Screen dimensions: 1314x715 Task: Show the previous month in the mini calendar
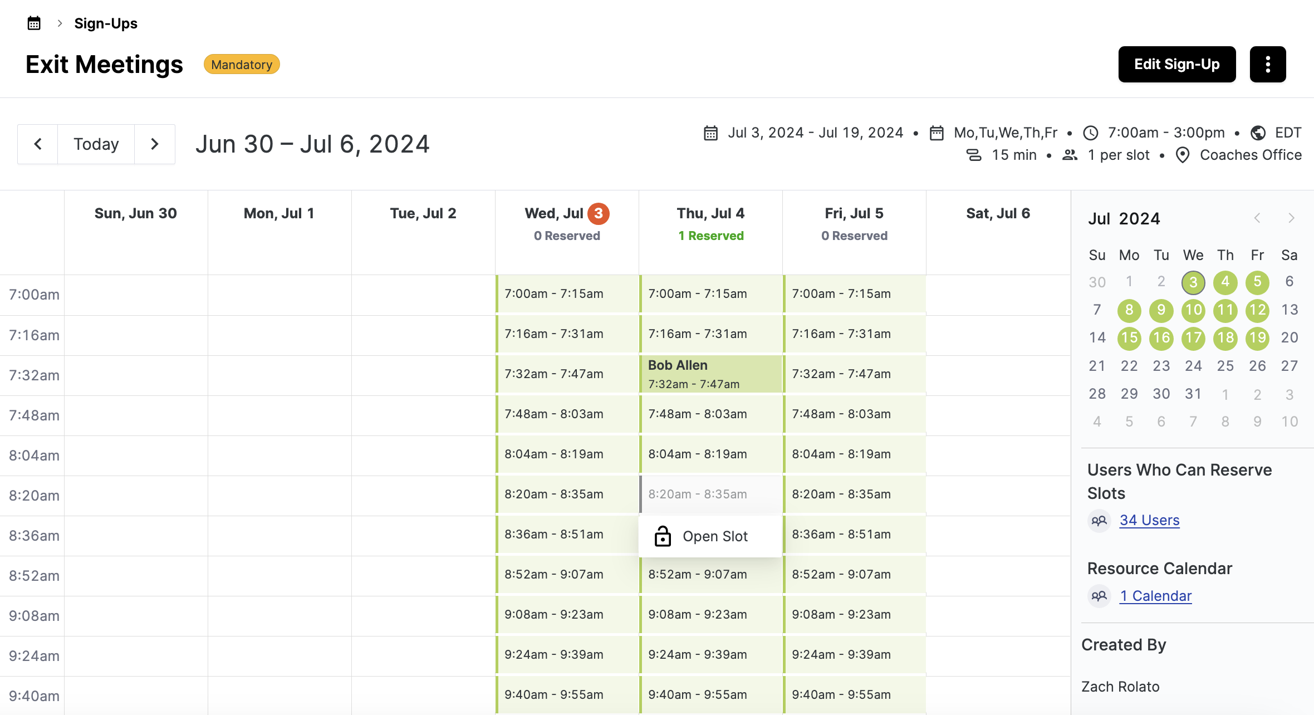(x=1257, y=218)
